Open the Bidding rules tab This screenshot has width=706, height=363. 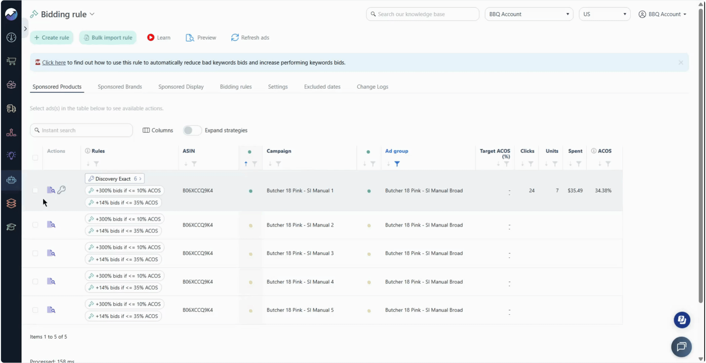coord(236,87)
